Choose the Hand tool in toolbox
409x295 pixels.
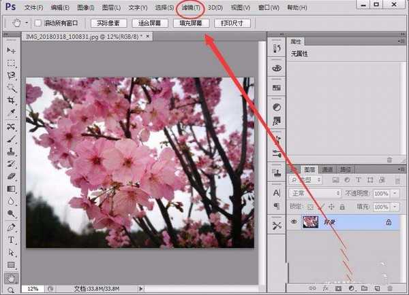tap(11, 277)
